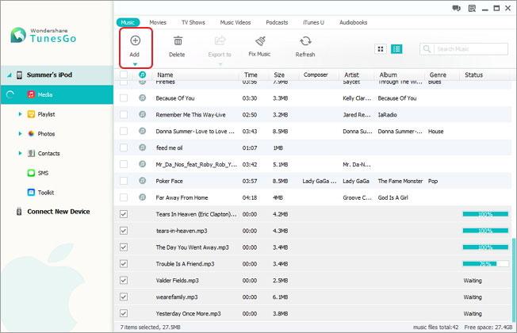The width and height of the screenshot is (517, 333).
Task: Check the Poker Face song checkbox
Action: (124, 181)
